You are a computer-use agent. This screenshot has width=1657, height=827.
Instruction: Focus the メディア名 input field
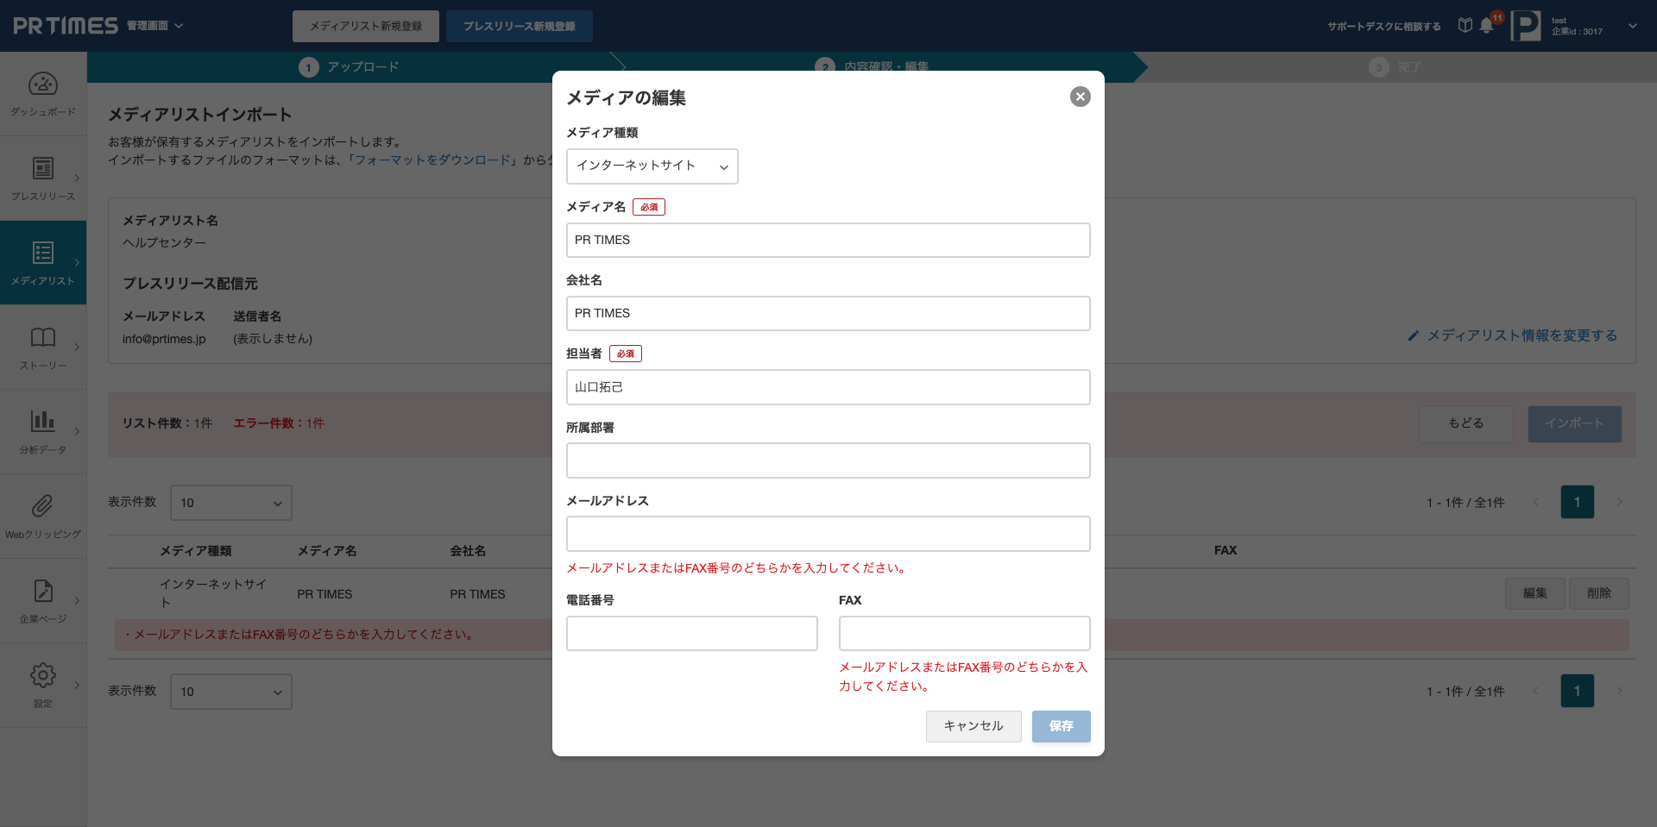[x=828, y=241]
